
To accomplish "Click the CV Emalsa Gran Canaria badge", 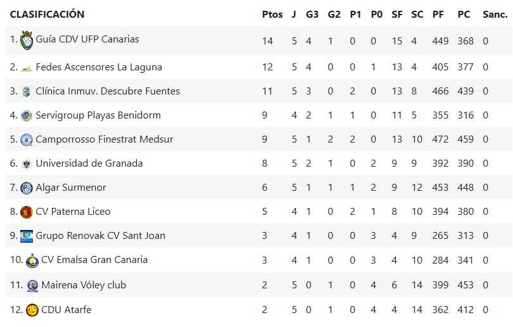I will pos(32,260).
